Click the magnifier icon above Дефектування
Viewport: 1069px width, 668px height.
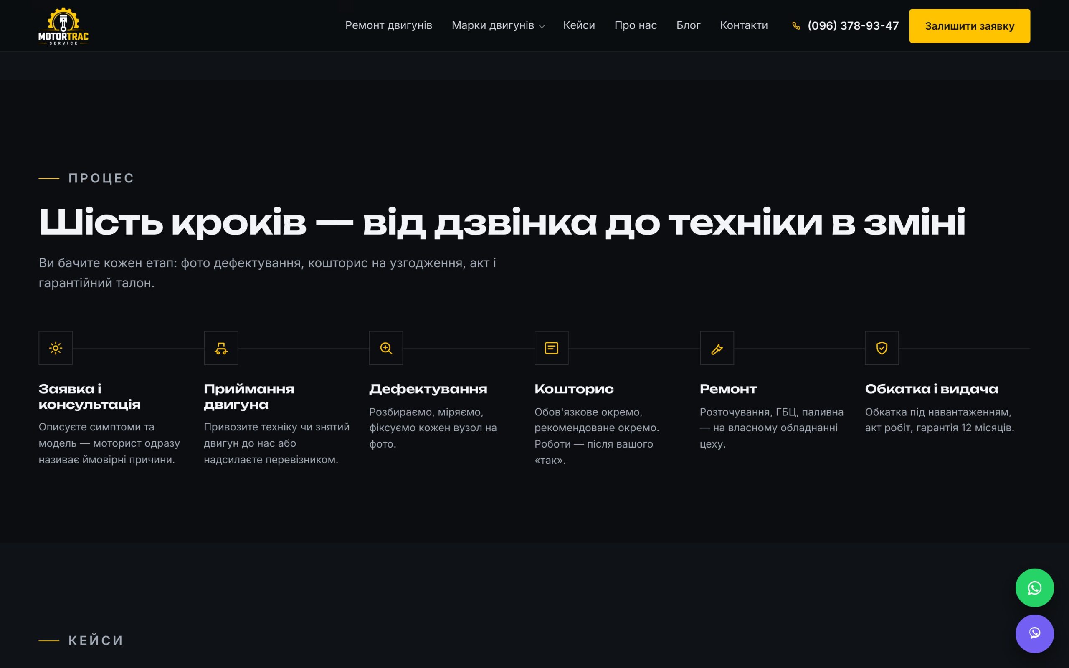tap(386, 348)
